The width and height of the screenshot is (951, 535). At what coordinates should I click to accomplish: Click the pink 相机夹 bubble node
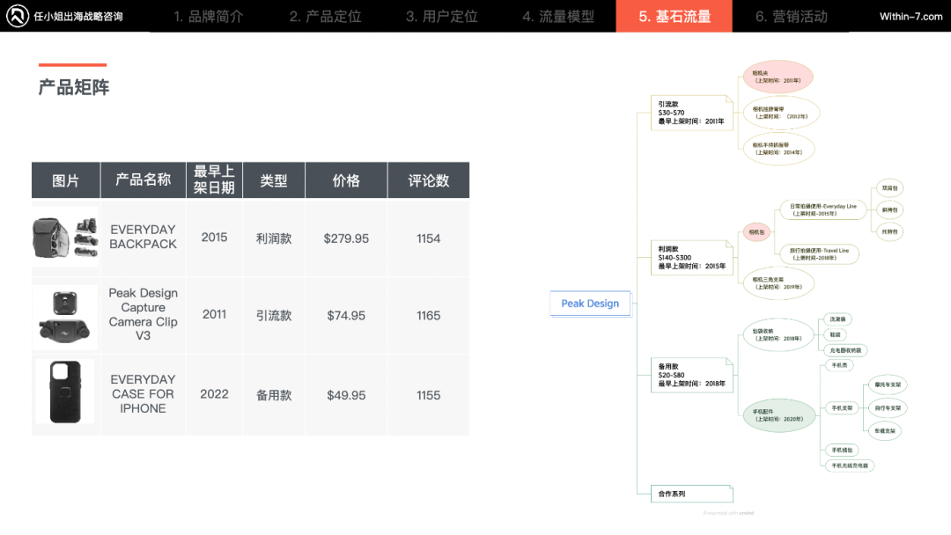779,77
